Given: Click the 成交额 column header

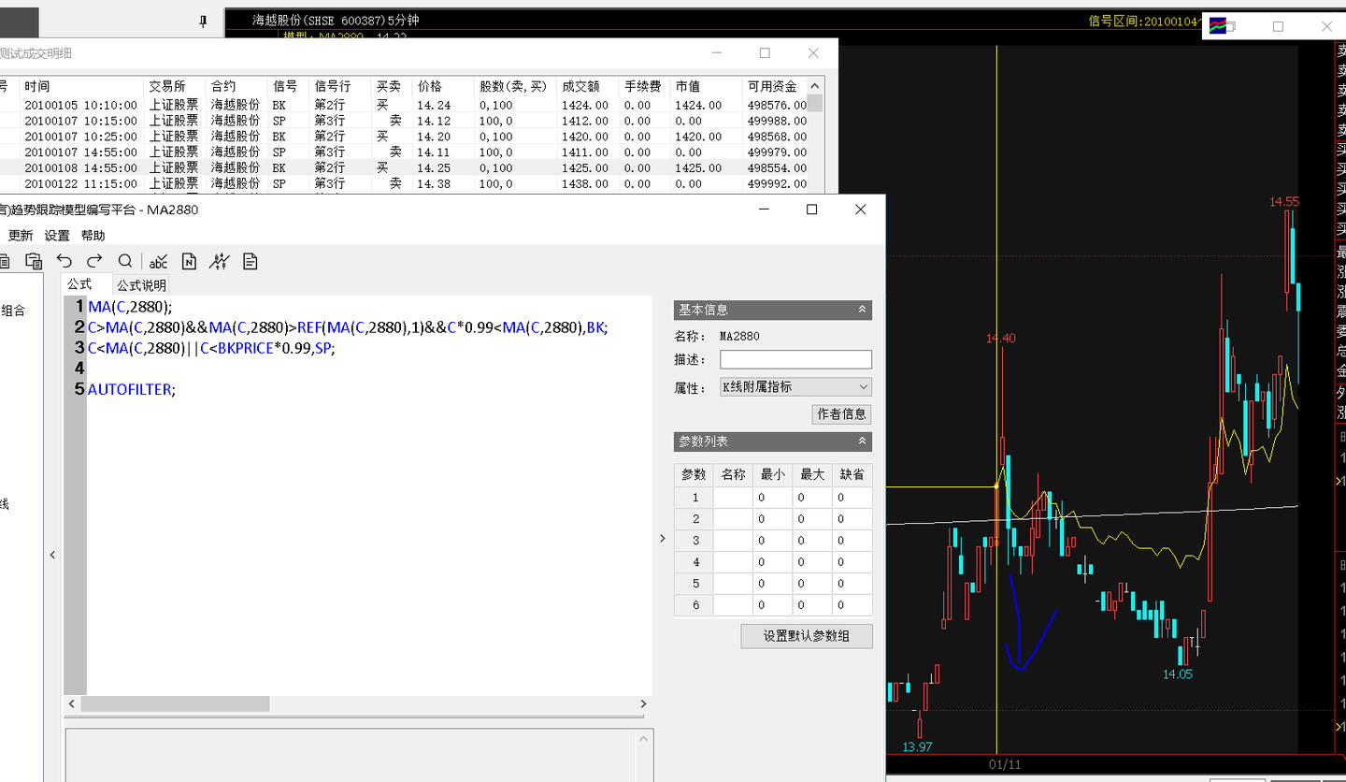Looking at the screenshot, I should [x=588, y=86].
